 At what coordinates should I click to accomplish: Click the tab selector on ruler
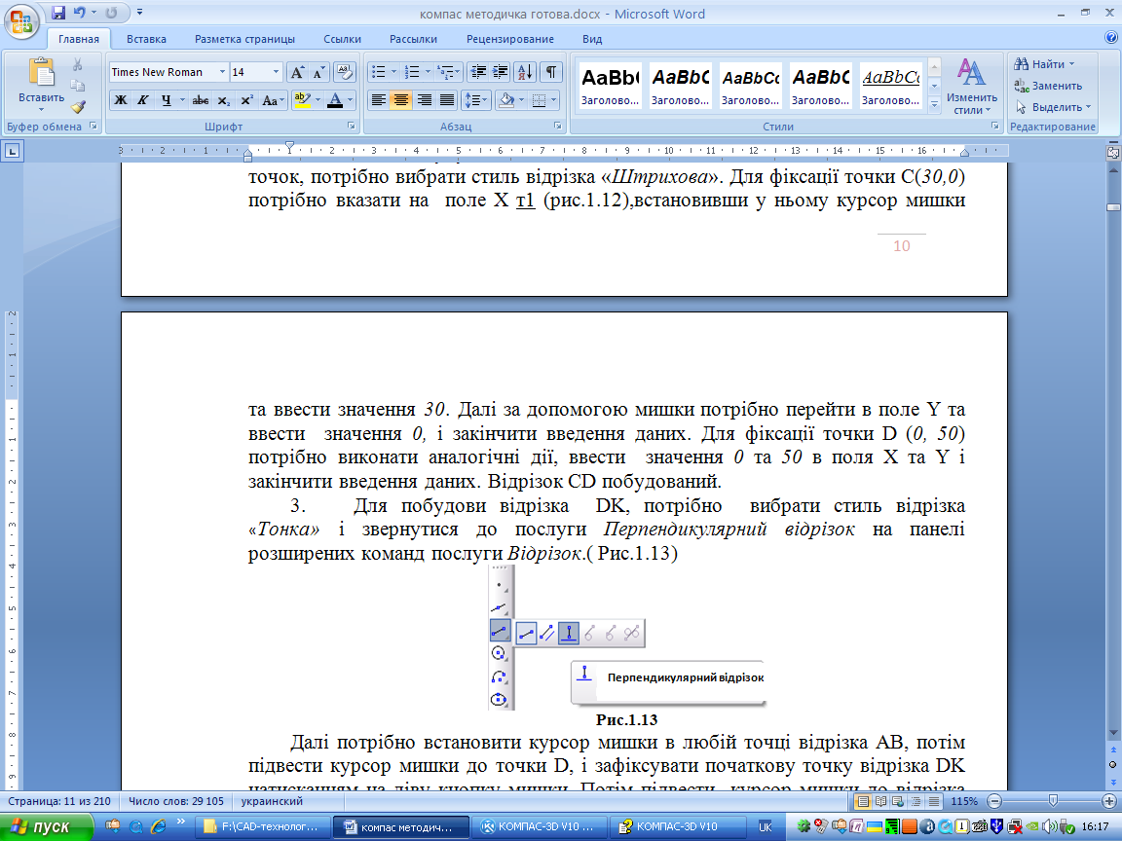pos(12,151)
